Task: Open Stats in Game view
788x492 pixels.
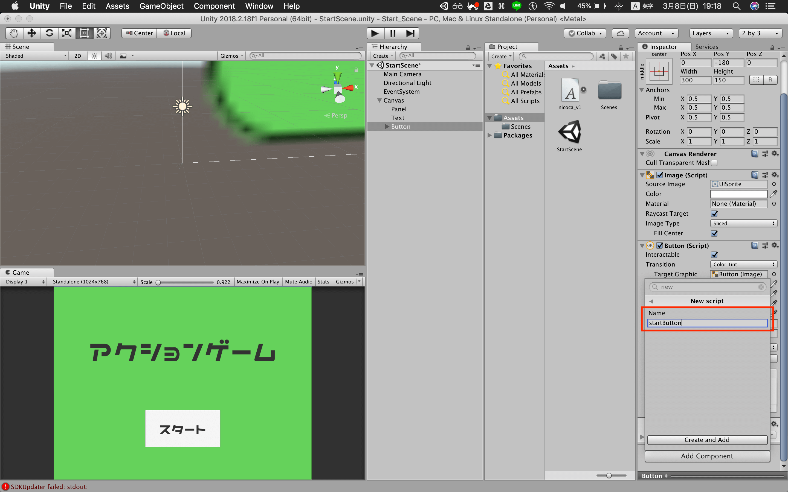Action: click(x=323, y=282)
